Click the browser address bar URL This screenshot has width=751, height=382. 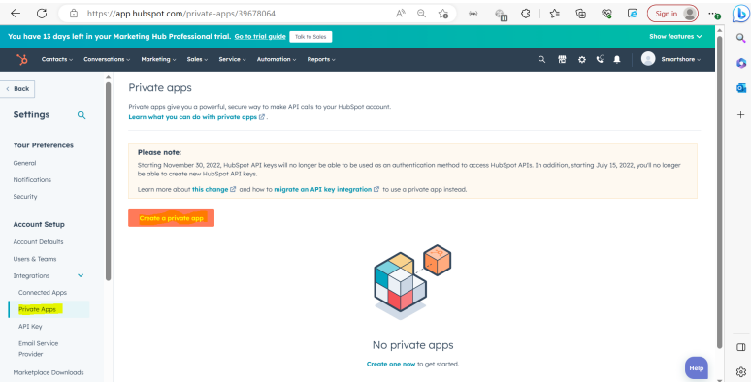tap(181, 14)
